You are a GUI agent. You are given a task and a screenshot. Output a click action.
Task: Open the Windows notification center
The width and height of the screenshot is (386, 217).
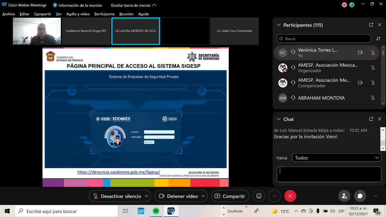[377, 211]
